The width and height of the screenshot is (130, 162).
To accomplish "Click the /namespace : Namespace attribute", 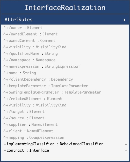I will click(x=29, y=60).
